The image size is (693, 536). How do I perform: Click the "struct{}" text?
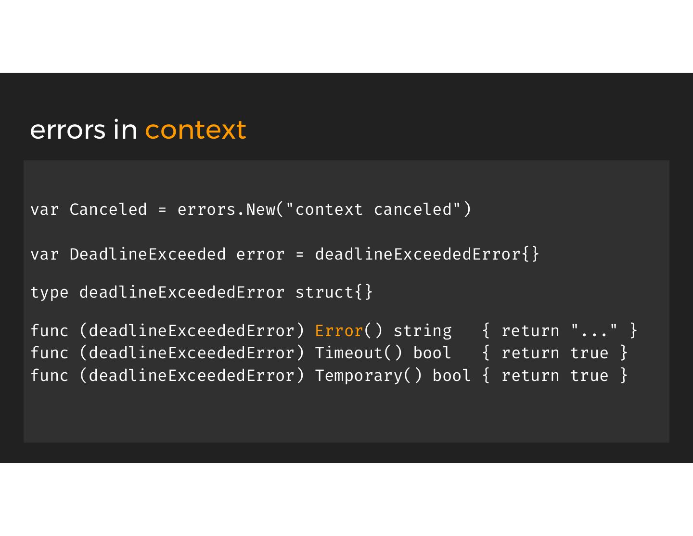(334, 292)
